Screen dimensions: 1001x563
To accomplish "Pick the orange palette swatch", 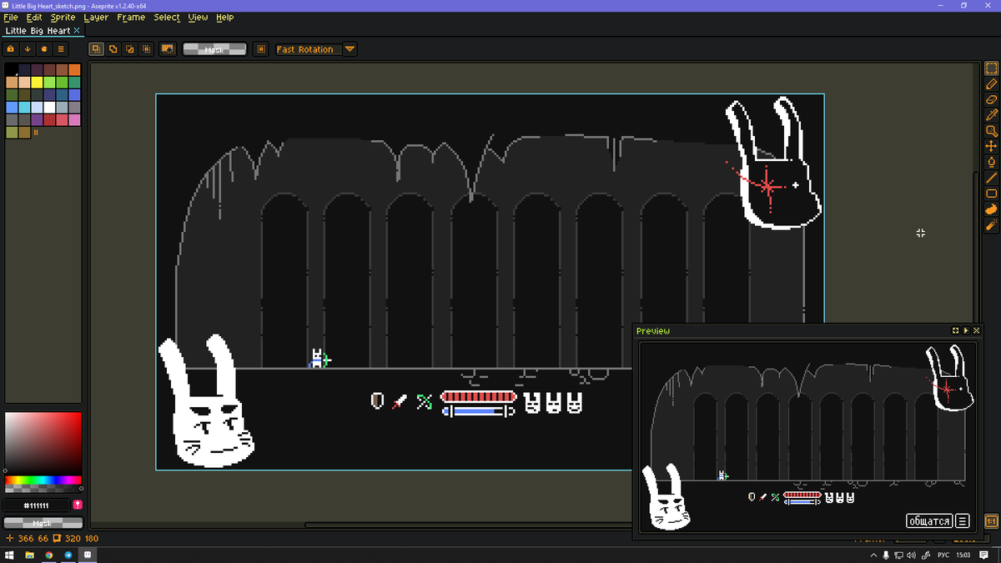I will pyautogui.click(x=74, y=69).
